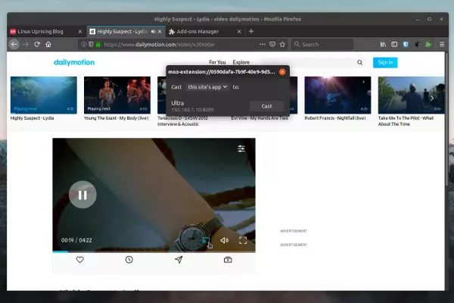This screenshot has height=303, width=454.
Task: Open the For You menu item
Action: [217, 62]
